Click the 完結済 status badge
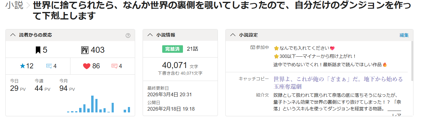Viewport: 427px width, 122px height. coord(173,49)
